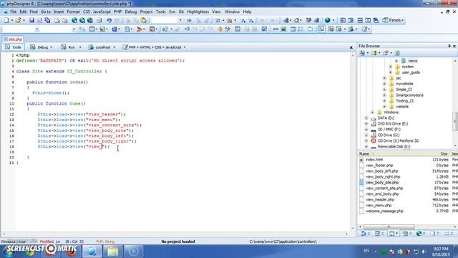Click the split vertical layout icon
This screenshot has width=458, height=258.
(x=368, y=20)
